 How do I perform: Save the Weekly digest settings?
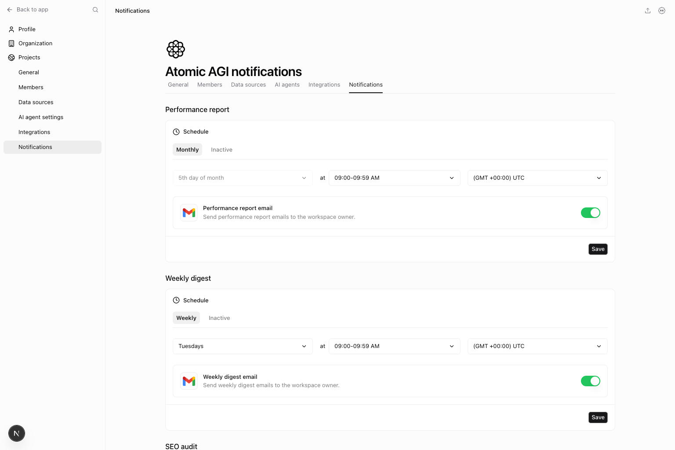click(598, 417)
